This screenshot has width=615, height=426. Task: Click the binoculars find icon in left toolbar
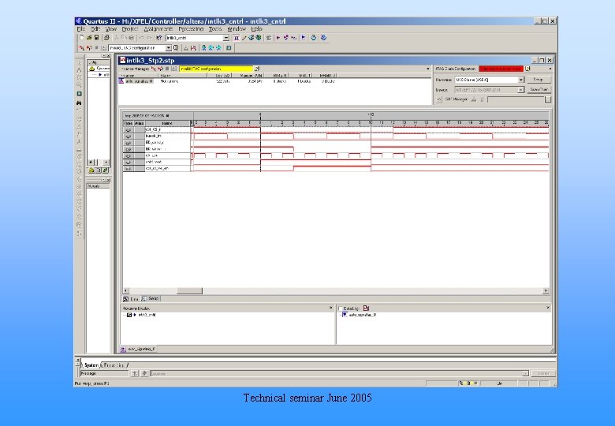point(79,103)
